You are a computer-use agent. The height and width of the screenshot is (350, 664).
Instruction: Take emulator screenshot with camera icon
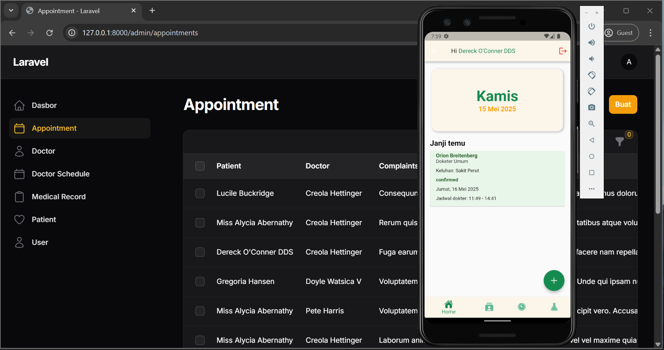pyautogui.click(x=591, y=107)
